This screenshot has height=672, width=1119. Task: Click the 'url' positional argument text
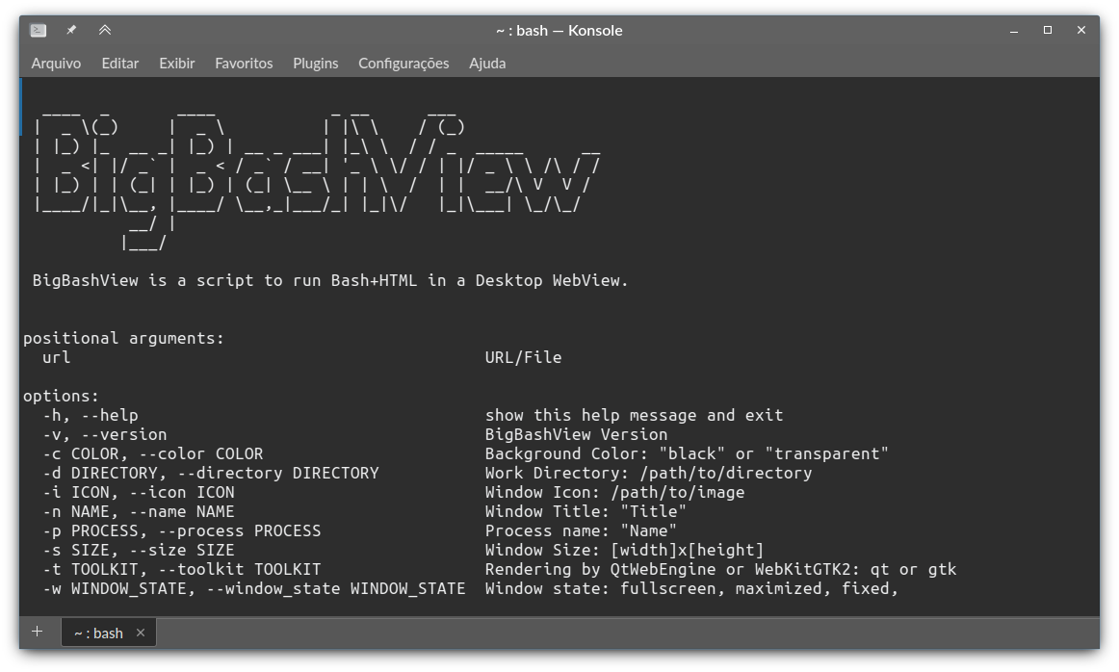(57, 357)
